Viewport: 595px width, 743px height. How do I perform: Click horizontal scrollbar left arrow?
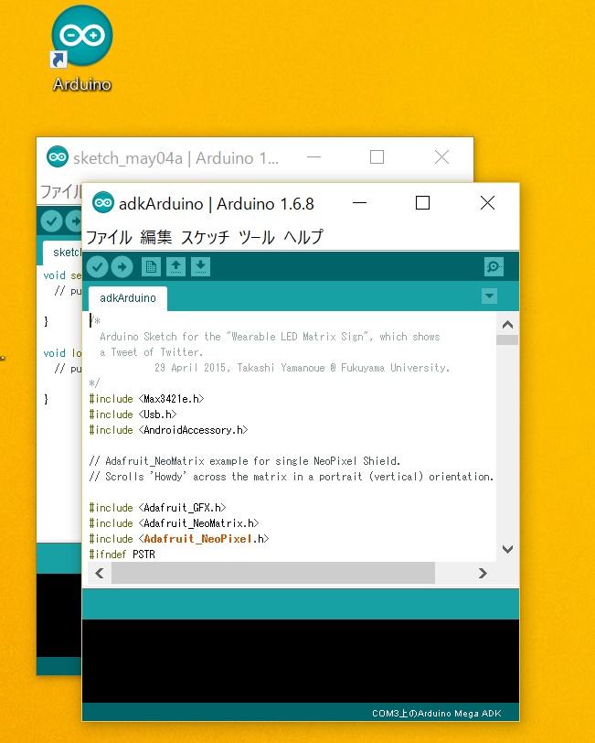(99, 573)
